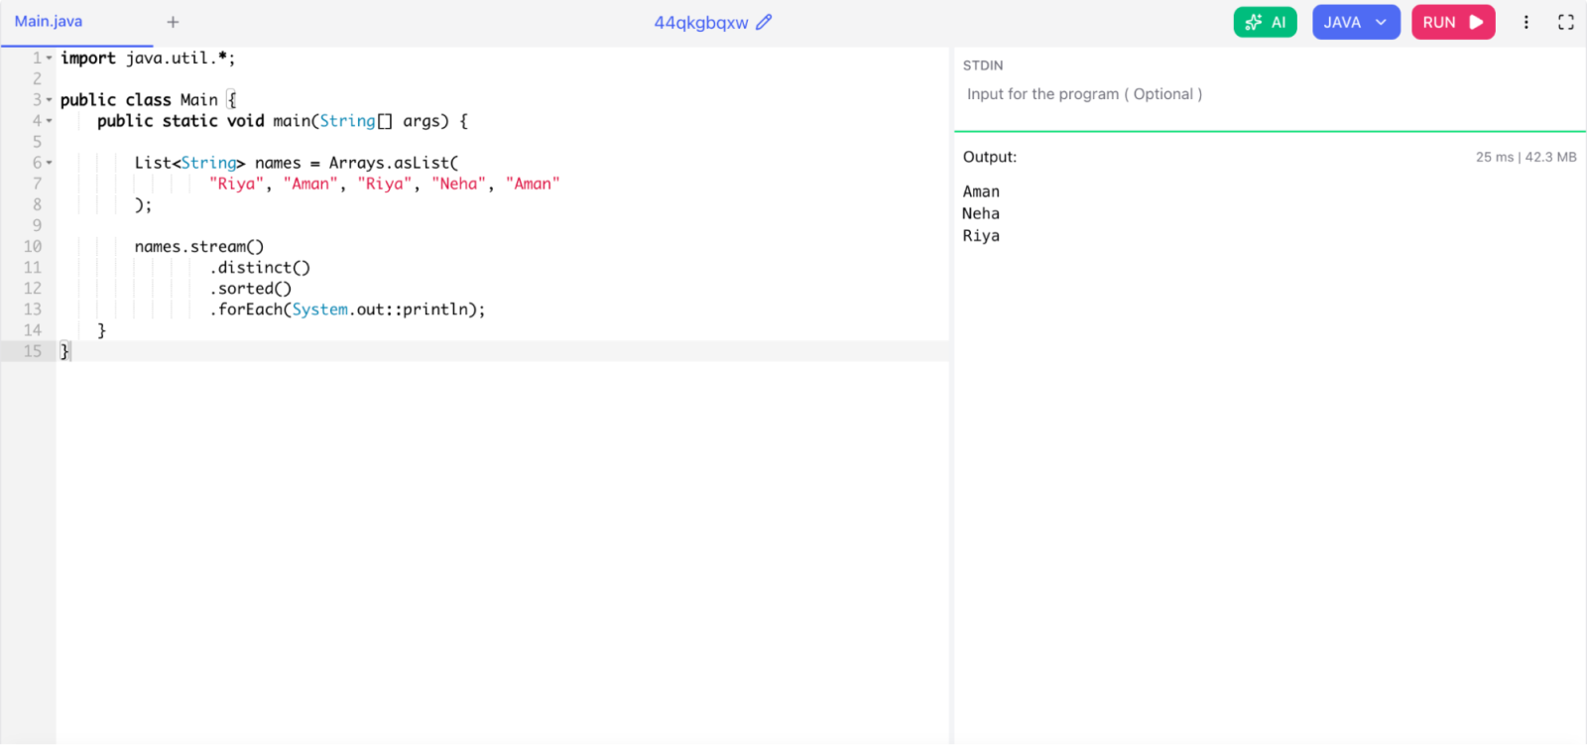Open the AI assistant sparkle button

[x=1265, y=22]
